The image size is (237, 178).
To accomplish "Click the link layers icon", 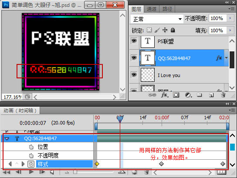I will coord(152,95).
